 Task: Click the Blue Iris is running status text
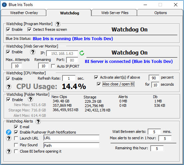(73, 38)
